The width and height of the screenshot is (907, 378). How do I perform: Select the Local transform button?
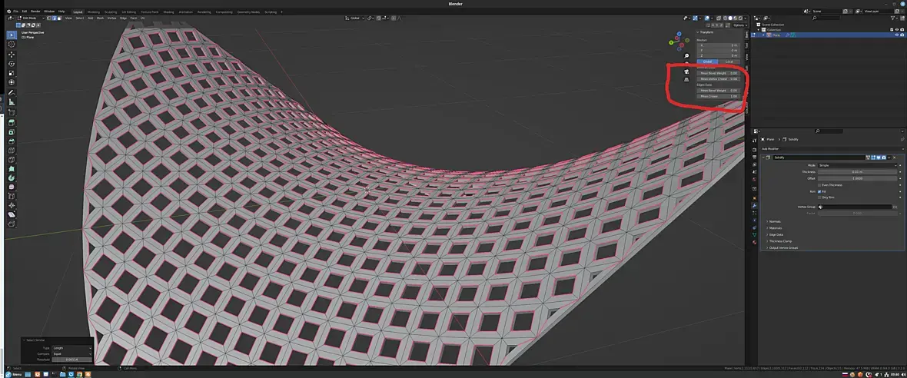[729, 61]
